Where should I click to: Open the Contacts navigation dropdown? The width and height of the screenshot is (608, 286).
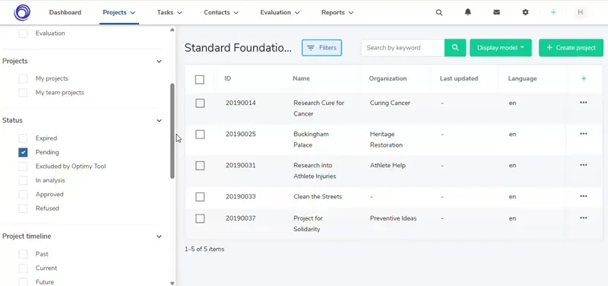click(221, 12)
